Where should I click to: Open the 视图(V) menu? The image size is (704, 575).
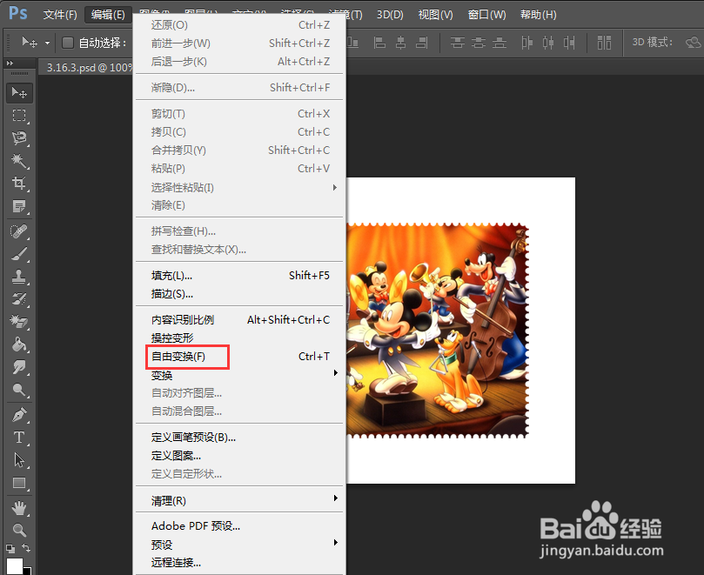point(435,15)
